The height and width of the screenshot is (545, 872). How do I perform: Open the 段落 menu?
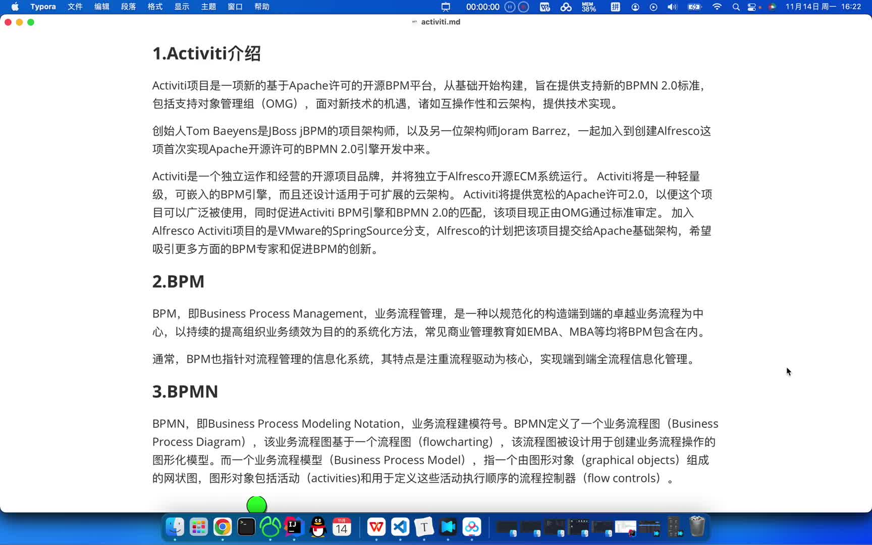pos(128,7)
